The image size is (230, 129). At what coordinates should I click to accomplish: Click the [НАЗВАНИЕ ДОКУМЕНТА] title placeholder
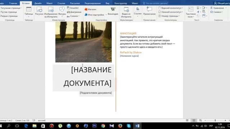point(88,76)
